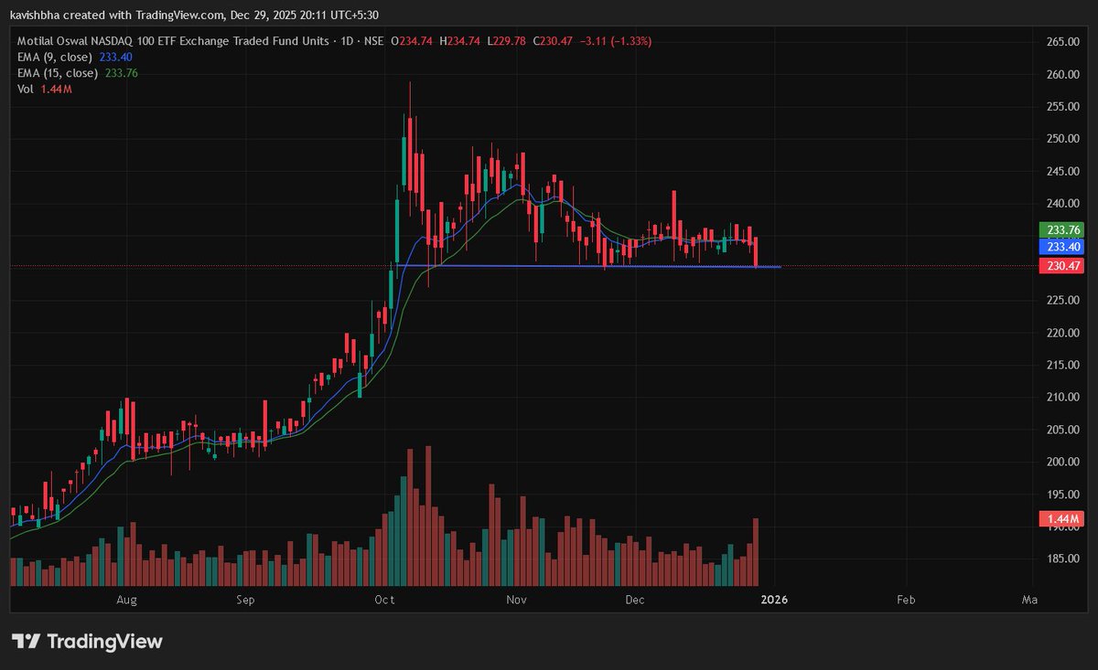Click the 210.00 price axis label
Screen dimensions: 1098x670
[1063, 397]
